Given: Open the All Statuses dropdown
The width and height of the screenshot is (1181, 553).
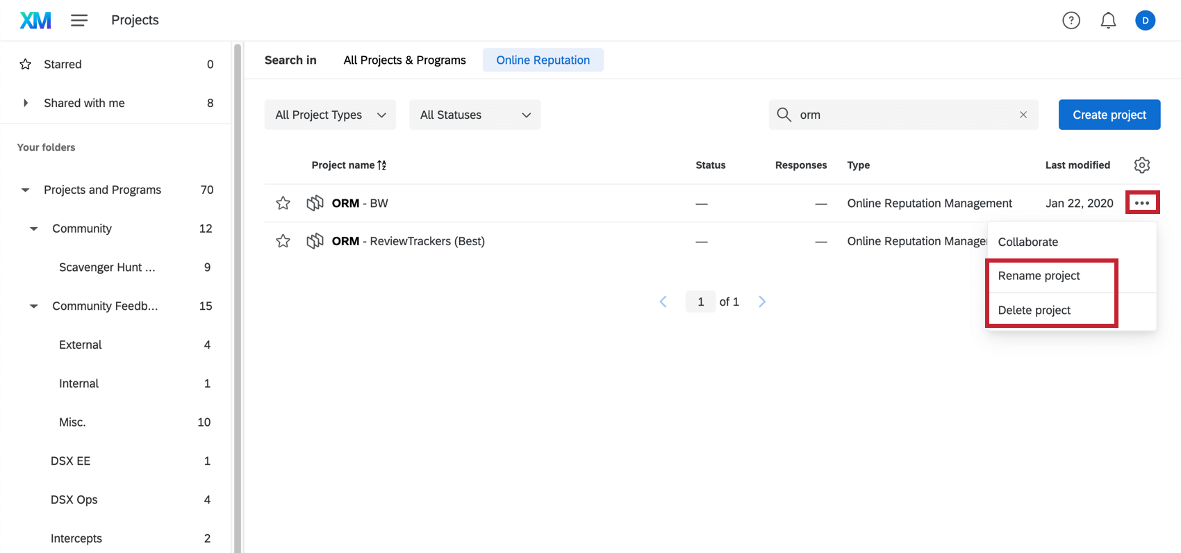Looking at the screenshot, I should click(x=474, y=115).
